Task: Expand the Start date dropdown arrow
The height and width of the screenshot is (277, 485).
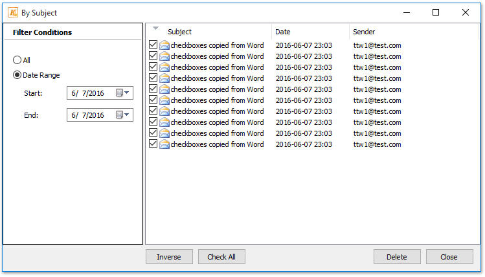Action: pos(127,93)
